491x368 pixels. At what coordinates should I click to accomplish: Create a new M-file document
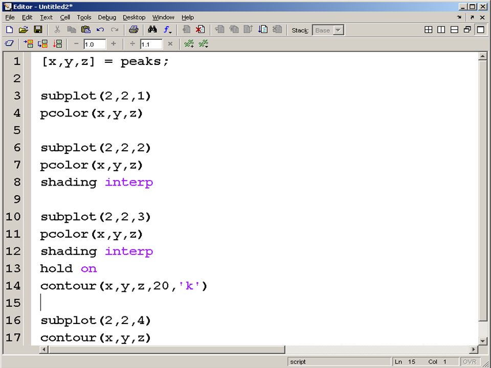pyautogui.click(x=9, y=30)
